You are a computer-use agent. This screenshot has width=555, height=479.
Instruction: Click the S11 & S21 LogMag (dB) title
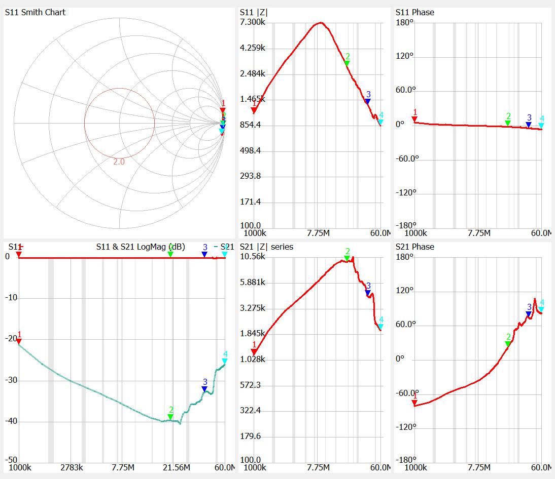click(141, 247)
